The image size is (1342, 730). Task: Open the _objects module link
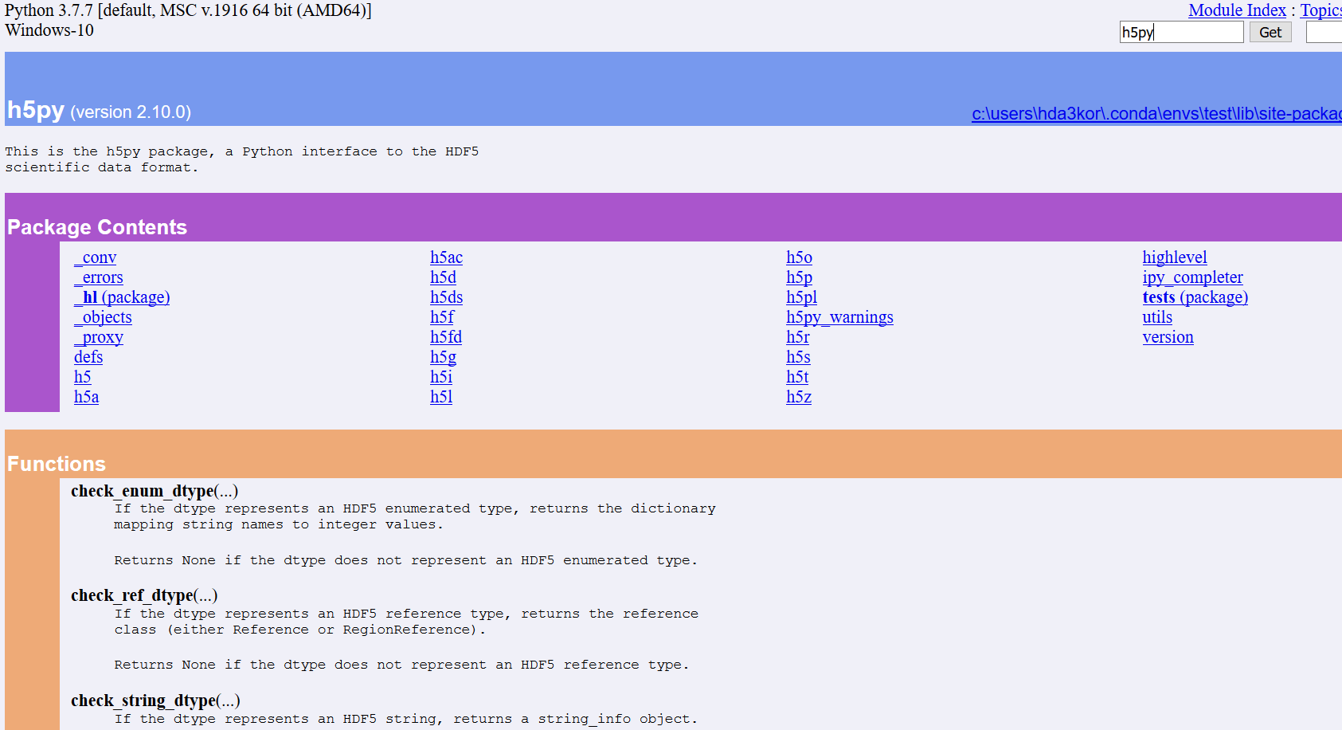coord(102,317)
